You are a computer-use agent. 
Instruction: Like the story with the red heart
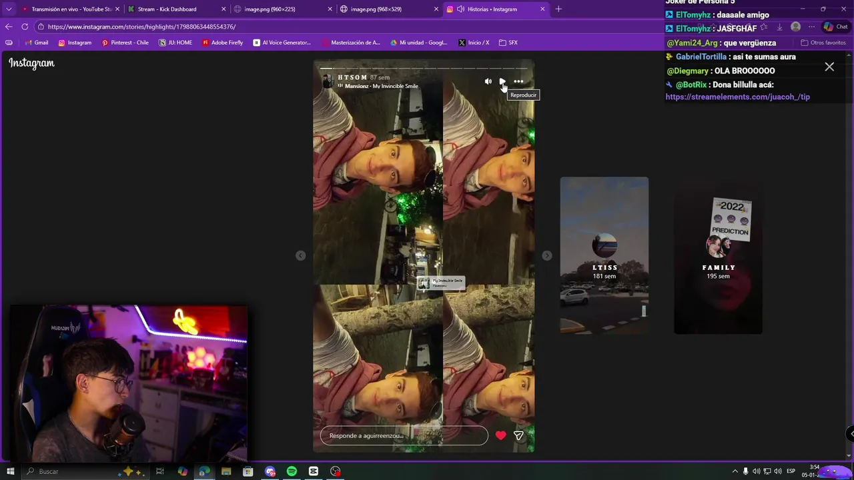point(501,435)
